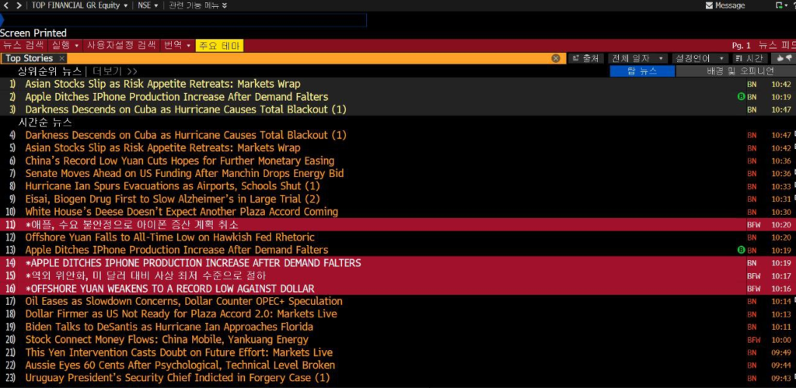Switch to the 탑 뉴스 view
The image size is (796, 388).
tap(641, 71)
